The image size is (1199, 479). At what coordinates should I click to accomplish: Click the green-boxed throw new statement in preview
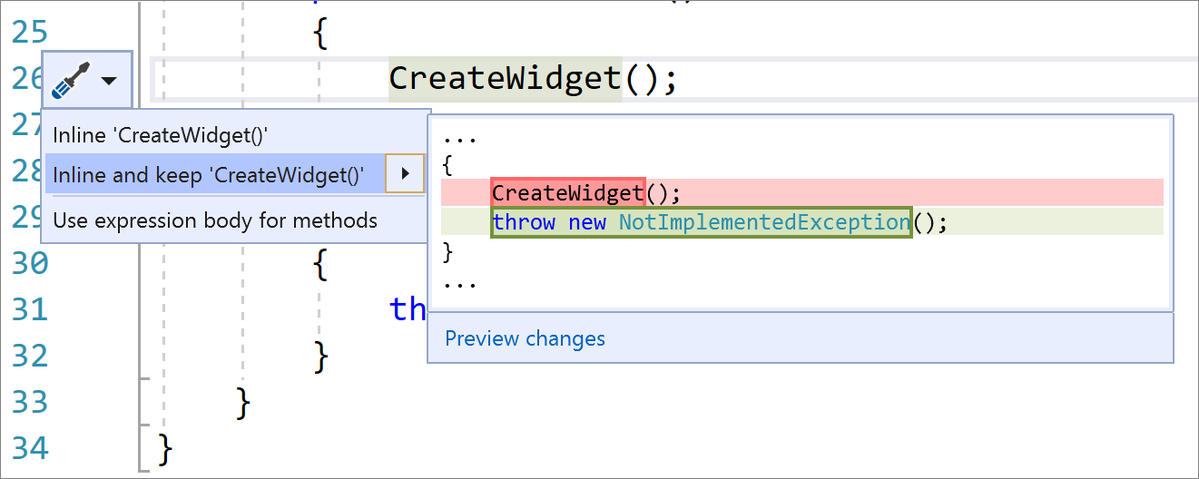point(549,222)
